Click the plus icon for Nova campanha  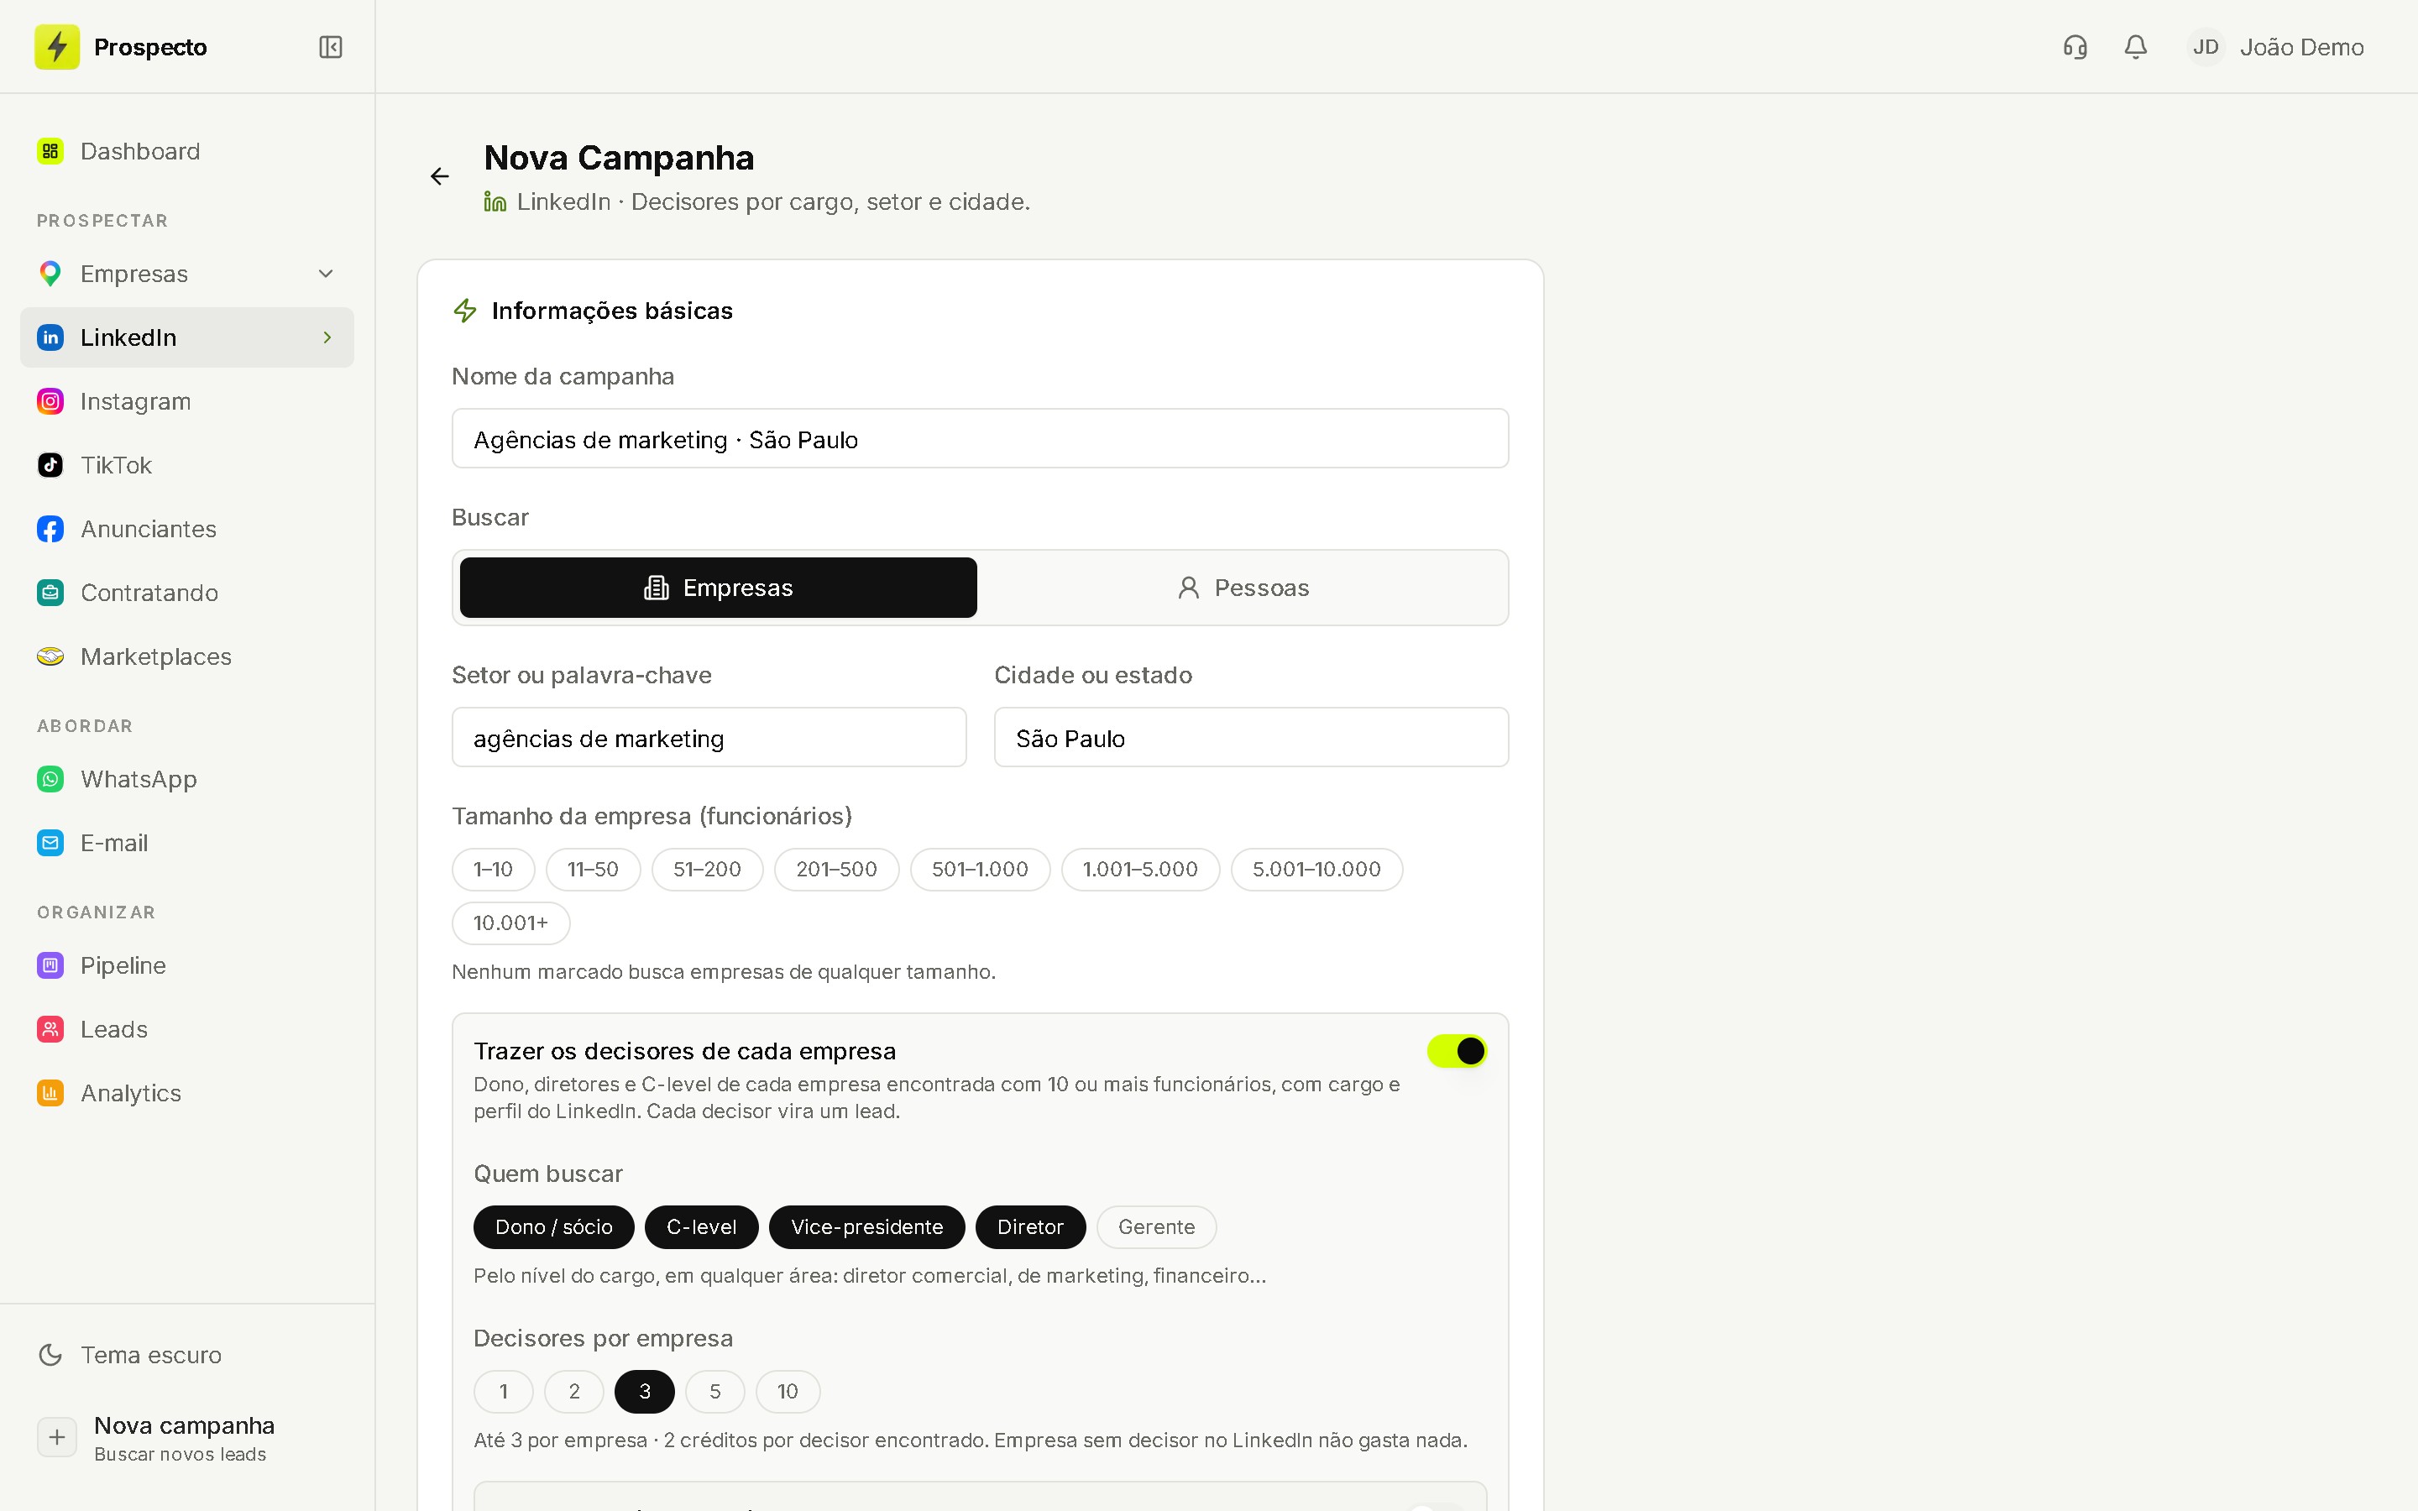coord(57,1438)
